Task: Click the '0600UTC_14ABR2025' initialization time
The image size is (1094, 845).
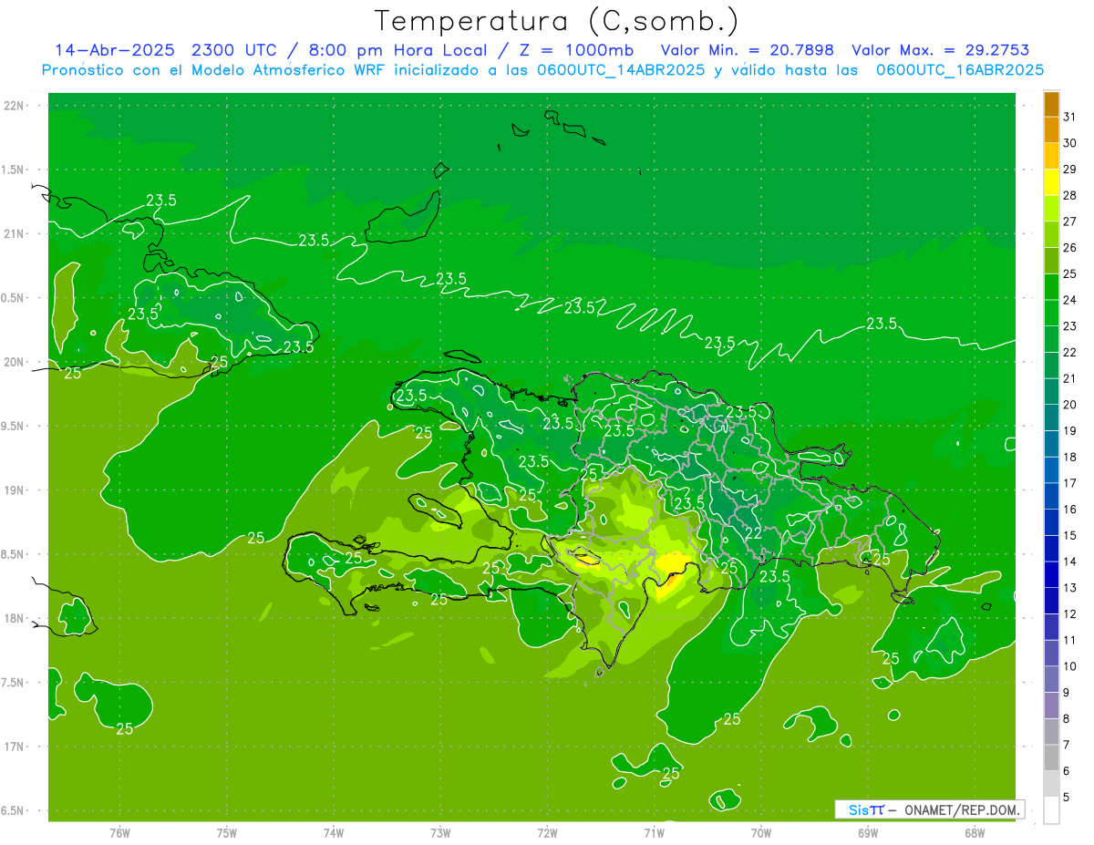Action: click(621, 70)
